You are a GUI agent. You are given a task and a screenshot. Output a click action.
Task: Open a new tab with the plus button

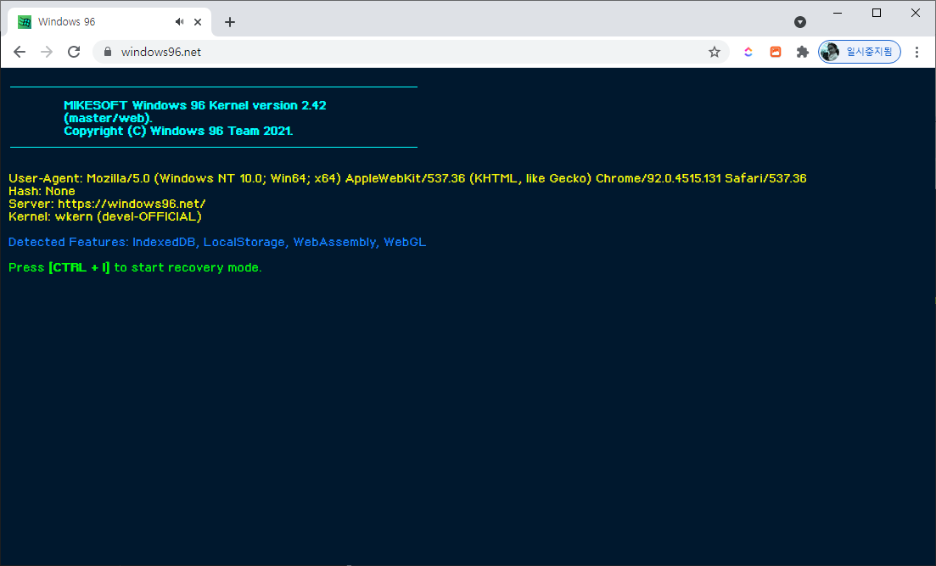230,22
